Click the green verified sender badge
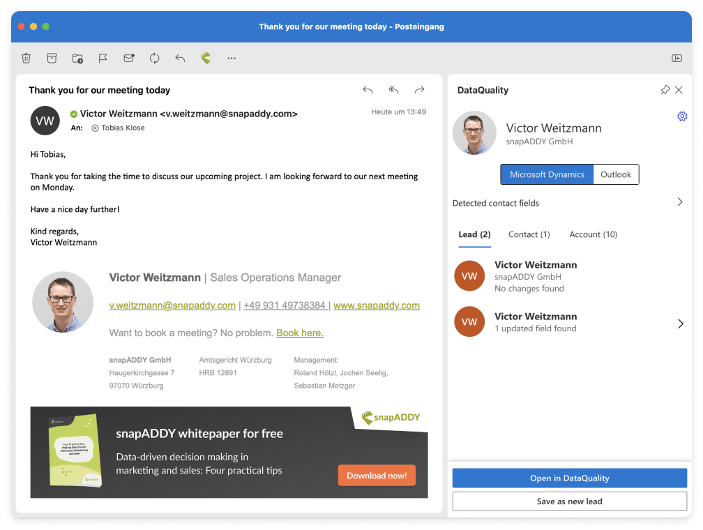This screenshot has width=703, height=530. pos(74,114)
